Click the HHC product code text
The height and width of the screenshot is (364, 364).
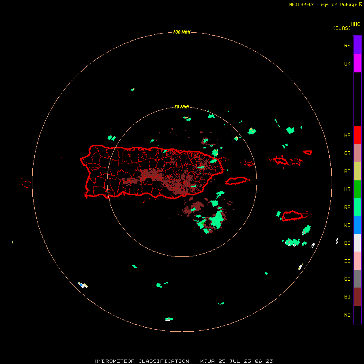[355, 24]
